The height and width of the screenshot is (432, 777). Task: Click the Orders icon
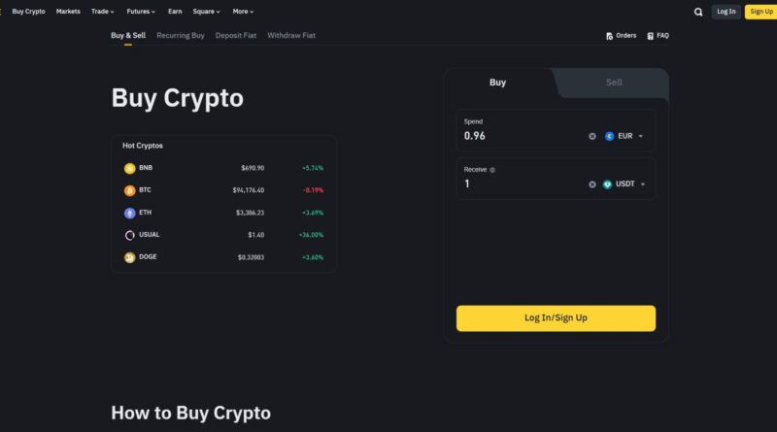point(609,36)
